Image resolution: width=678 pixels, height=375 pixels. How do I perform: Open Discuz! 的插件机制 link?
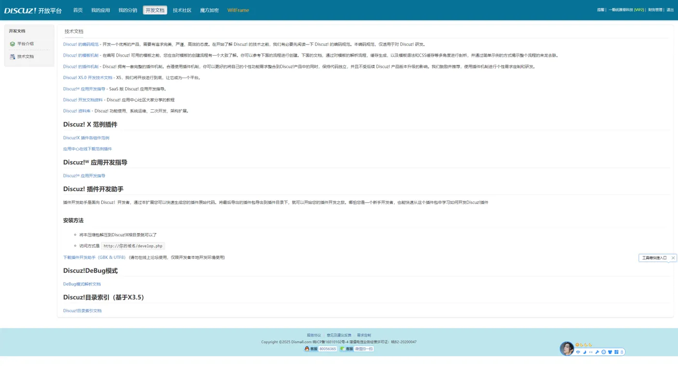pos(81,66)
